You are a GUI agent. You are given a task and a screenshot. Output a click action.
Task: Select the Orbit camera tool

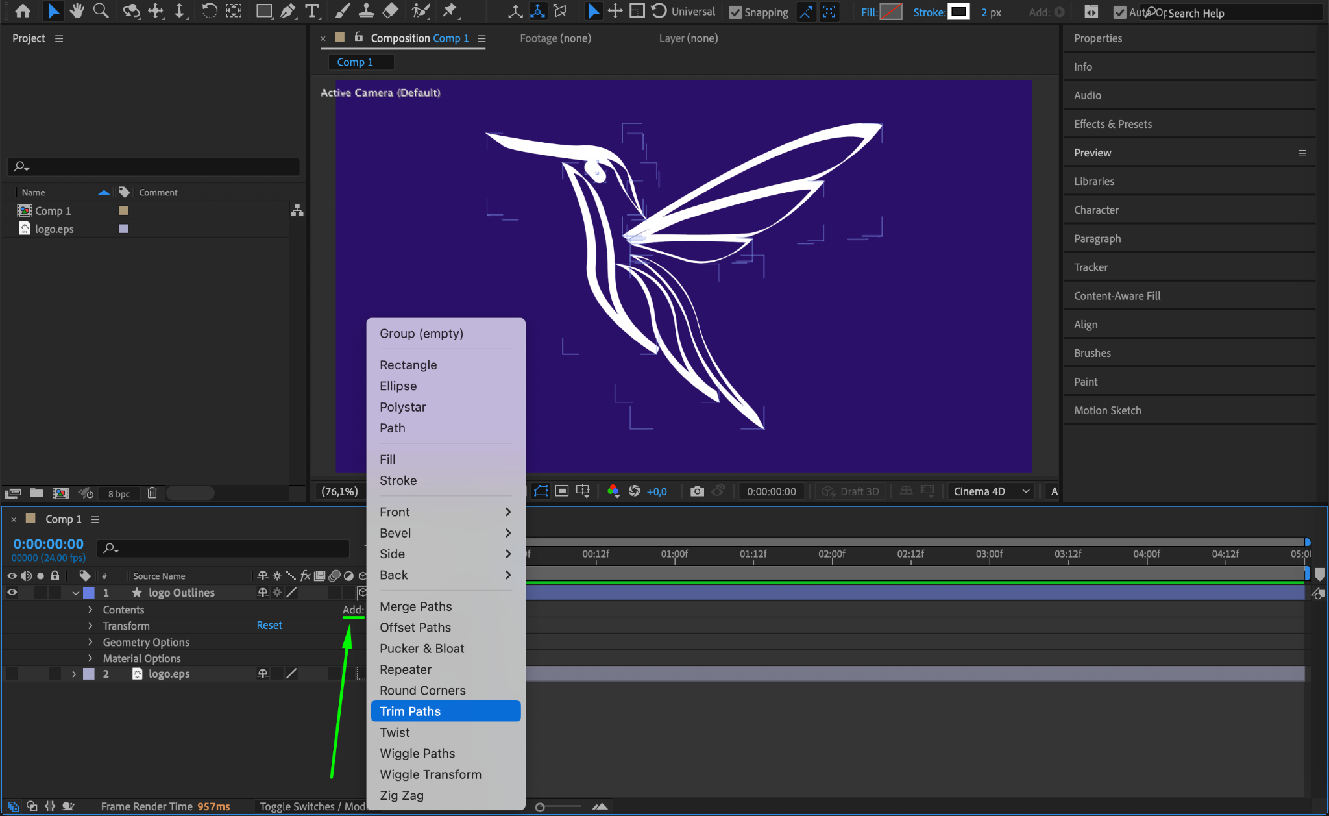coord(131,11)
